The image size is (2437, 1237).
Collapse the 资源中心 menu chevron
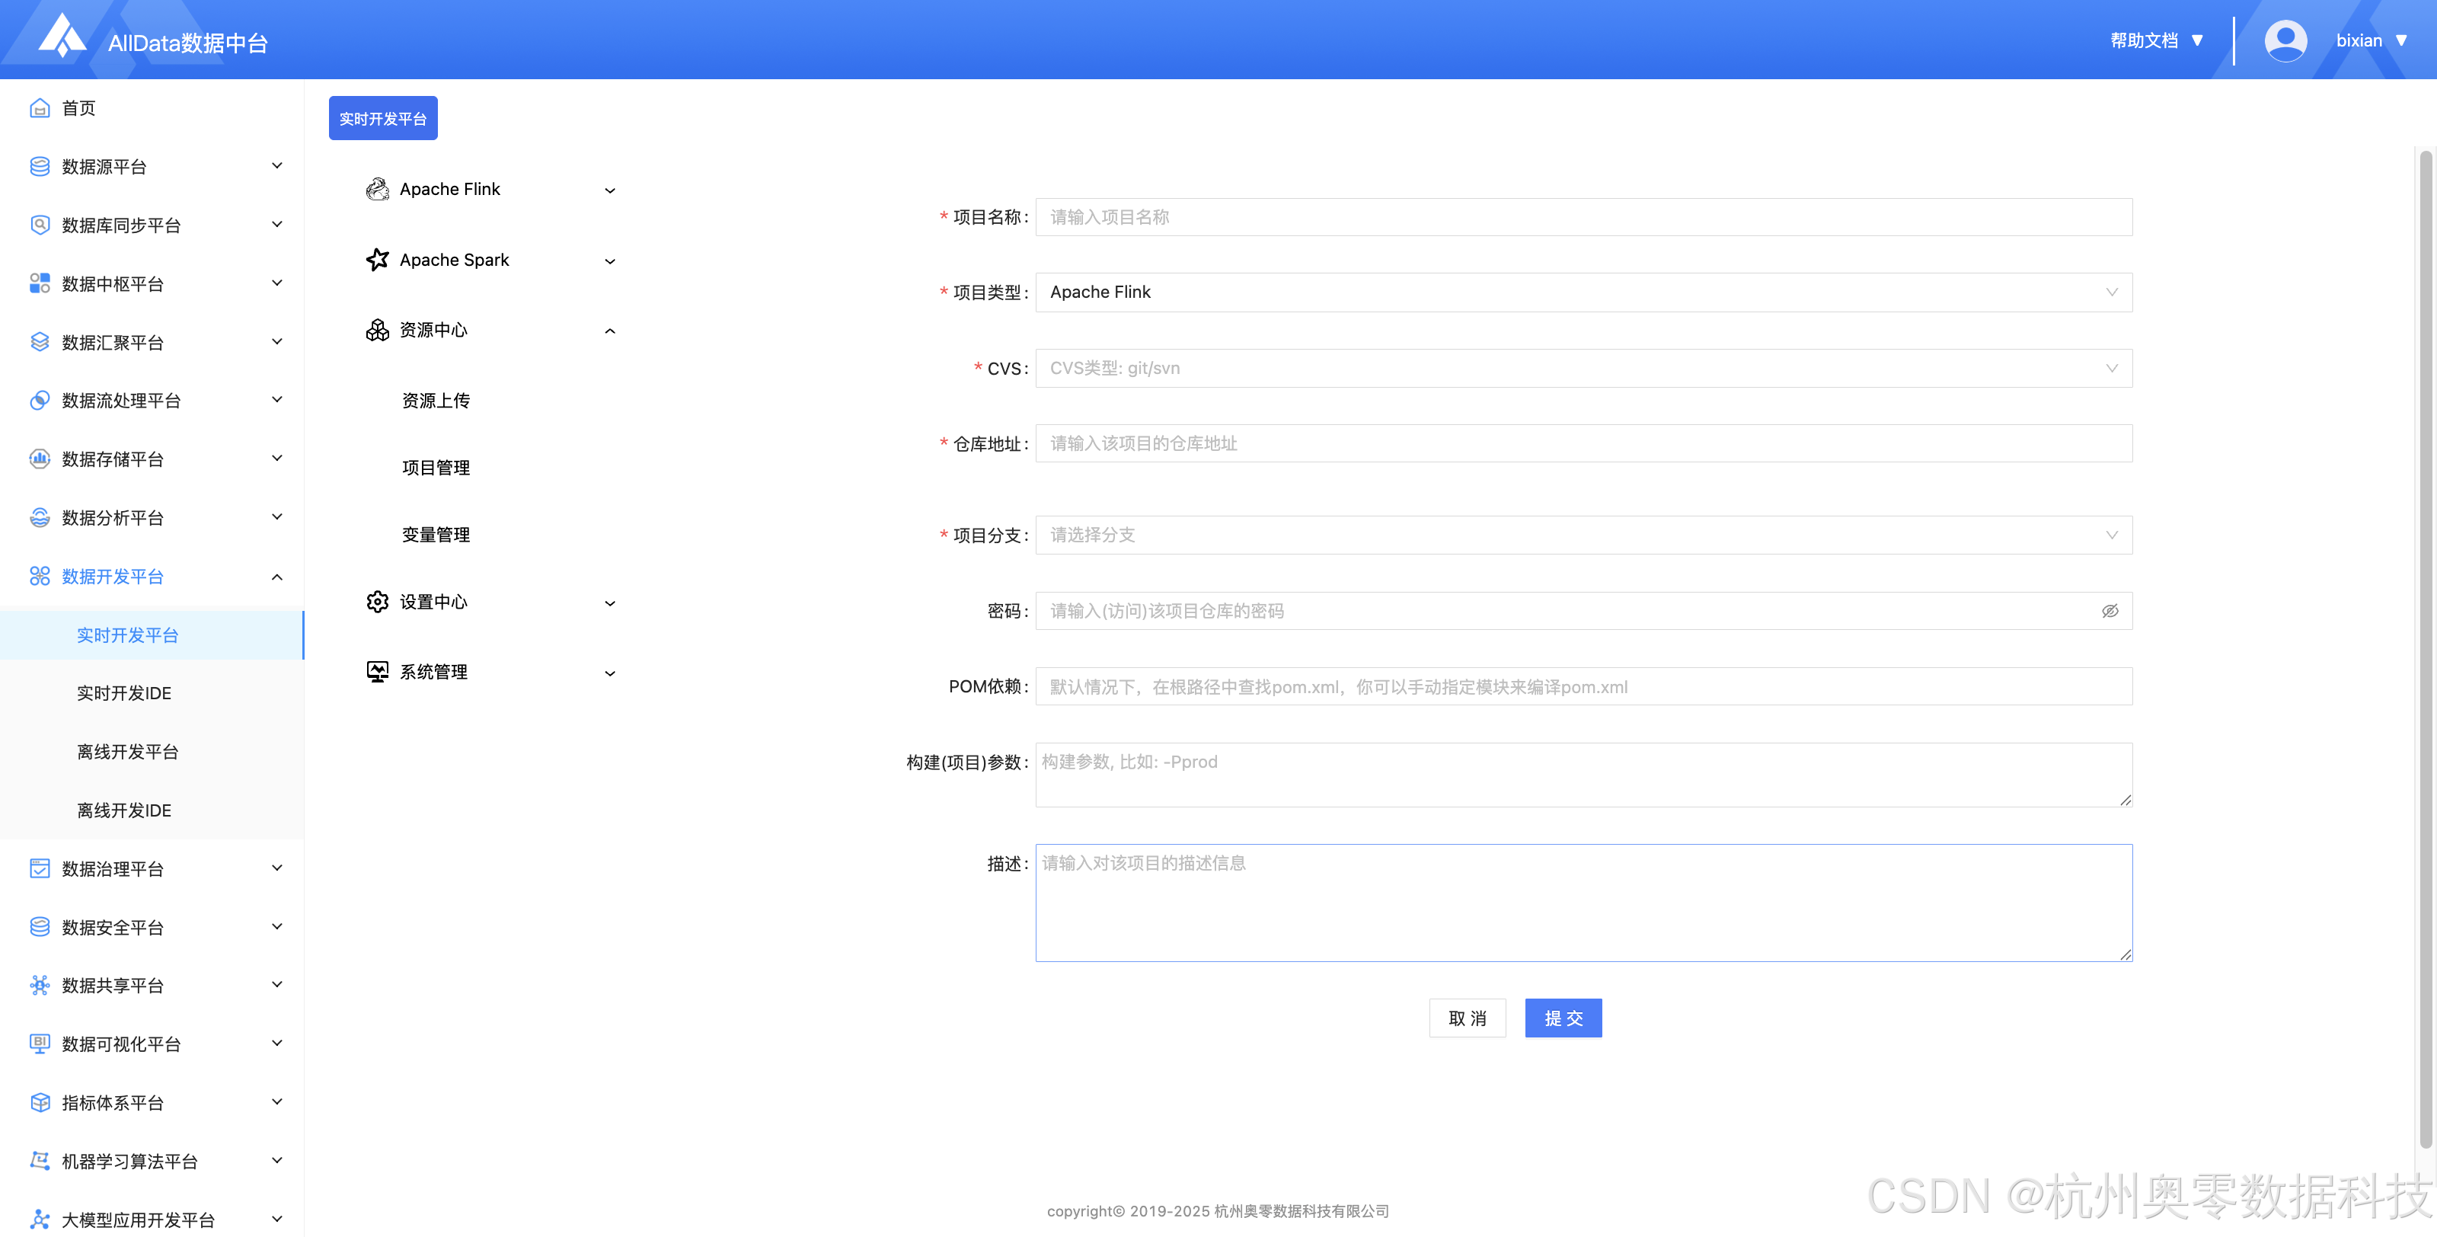tap(610, 331)
